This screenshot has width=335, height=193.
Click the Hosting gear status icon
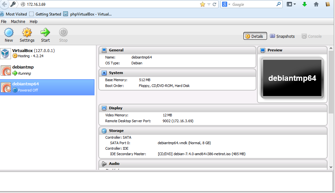point(15,56)
